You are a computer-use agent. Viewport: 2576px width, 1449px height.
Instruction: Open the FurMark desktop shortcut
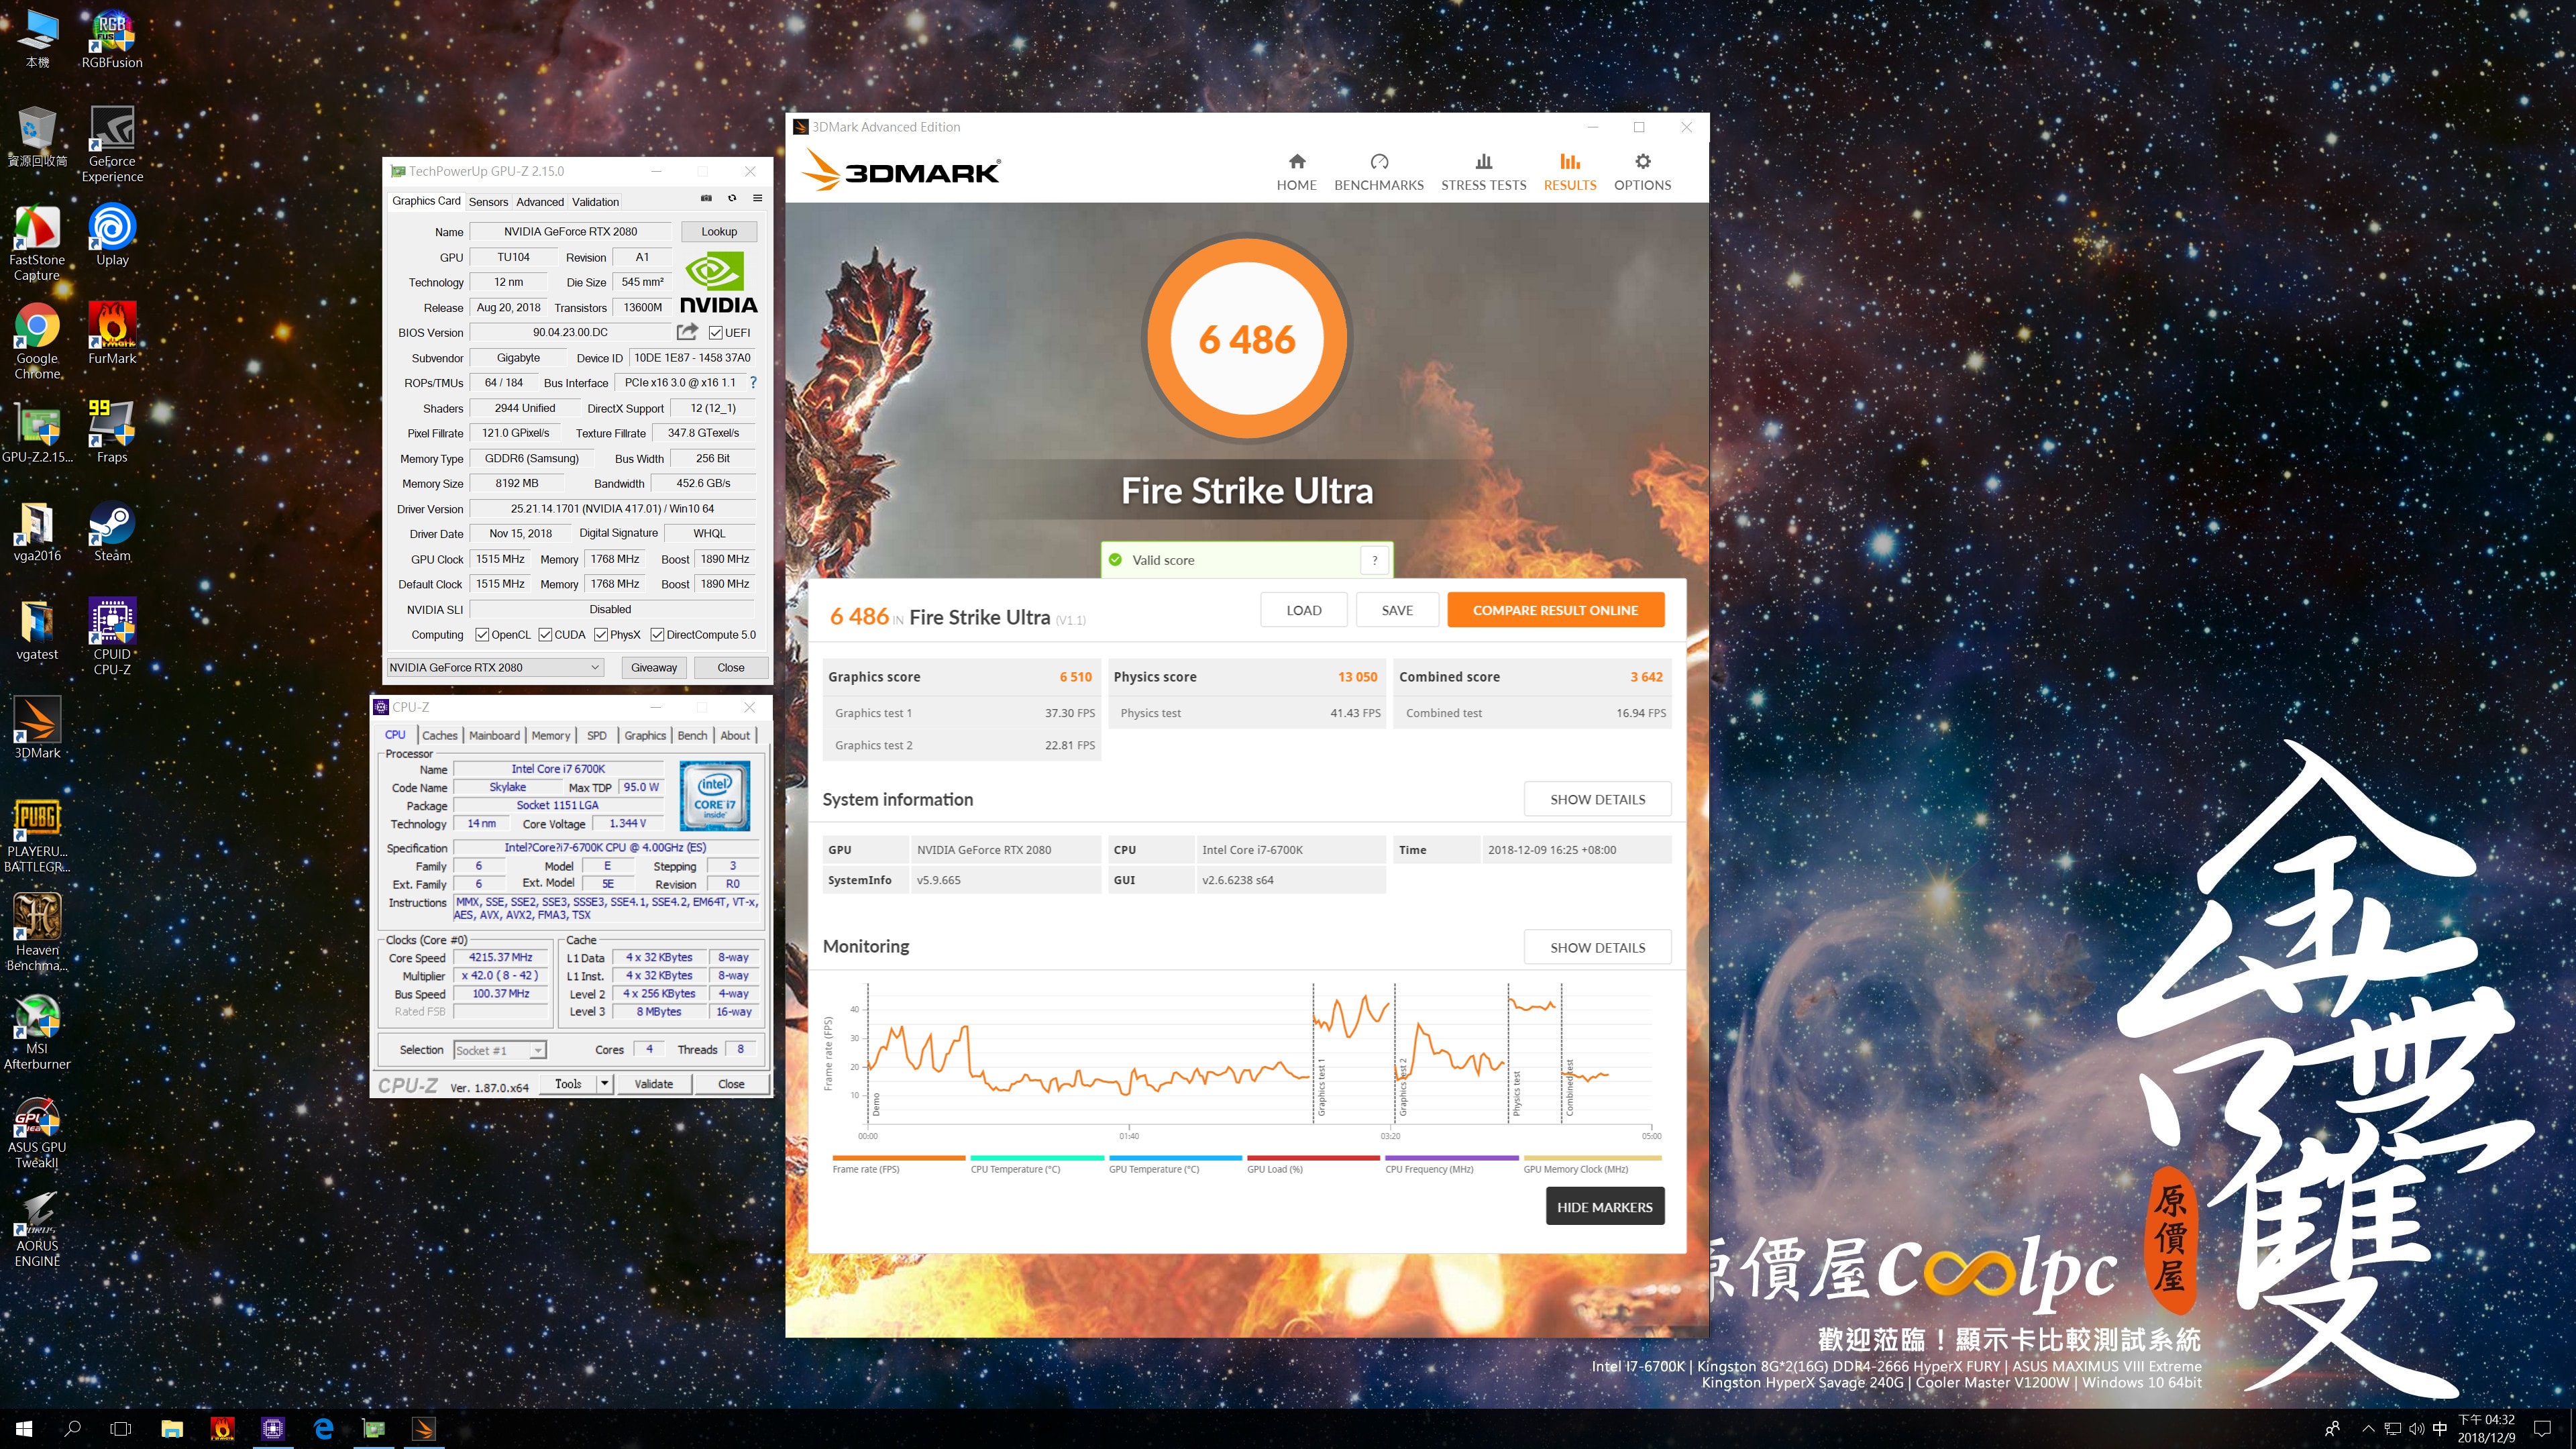112,334
